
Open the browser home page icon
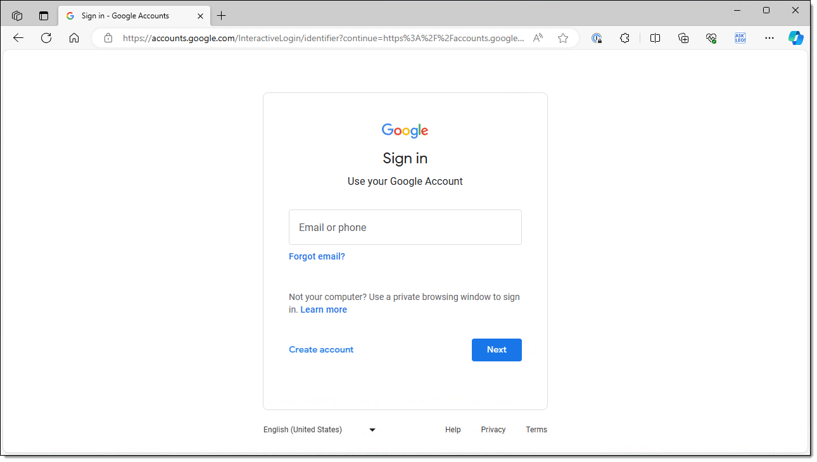pos(74,38)
